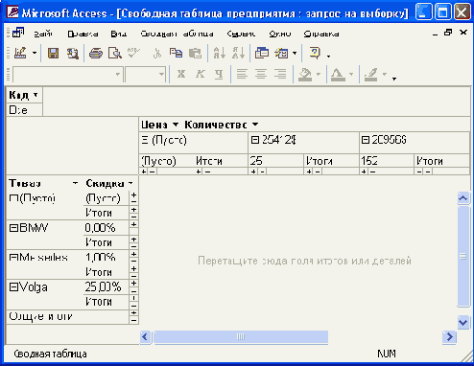
Task: Toggle Bold formatting button
Action: 181,74
